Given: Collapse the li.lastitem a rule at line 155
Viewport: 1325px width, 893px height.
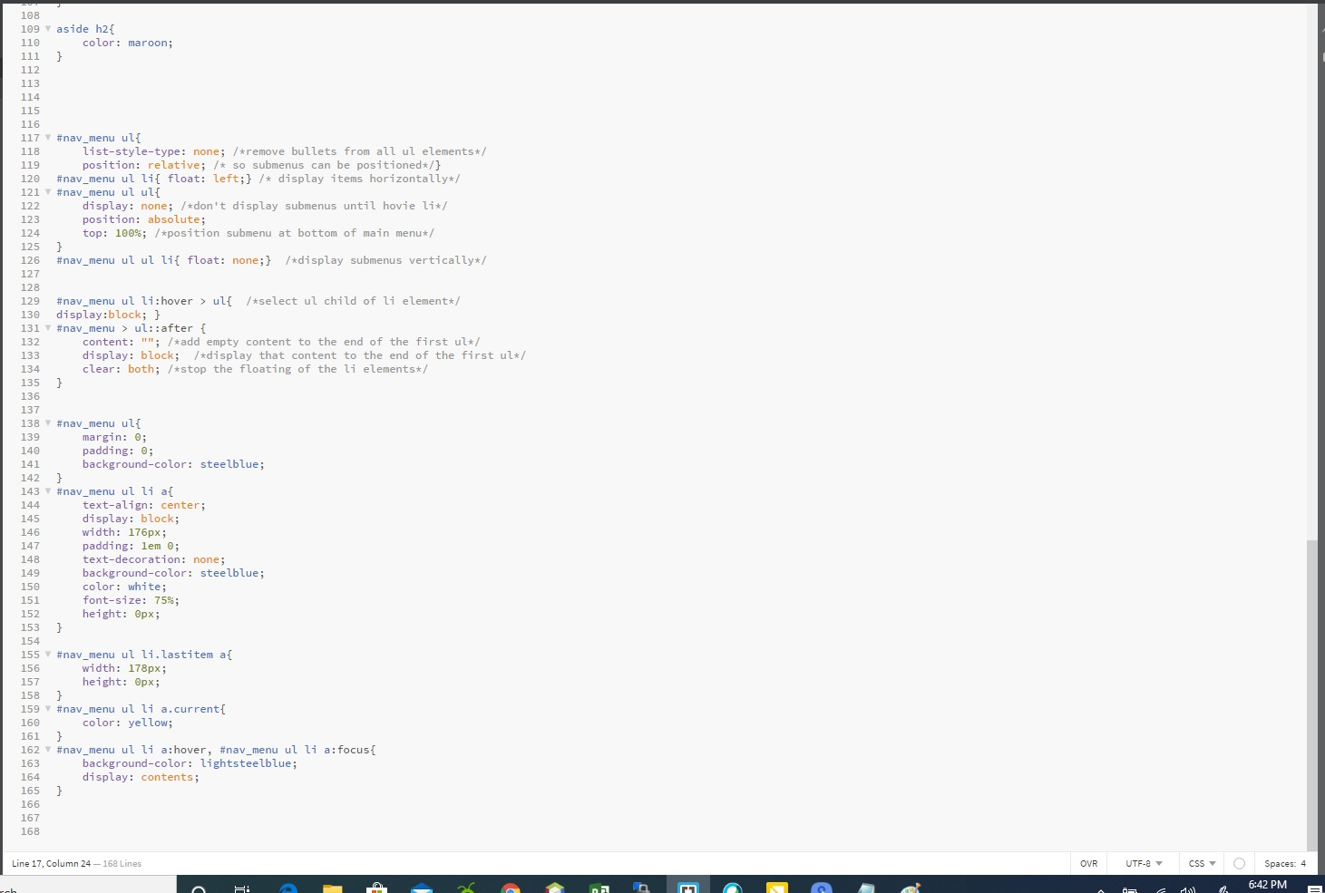Looking at the screenshot, I should pyautogui.click(x=48, y=655).
